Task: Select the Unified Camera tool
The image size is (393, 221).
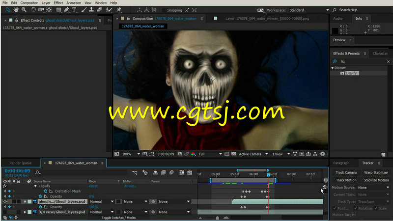Action: click(41, 10)
